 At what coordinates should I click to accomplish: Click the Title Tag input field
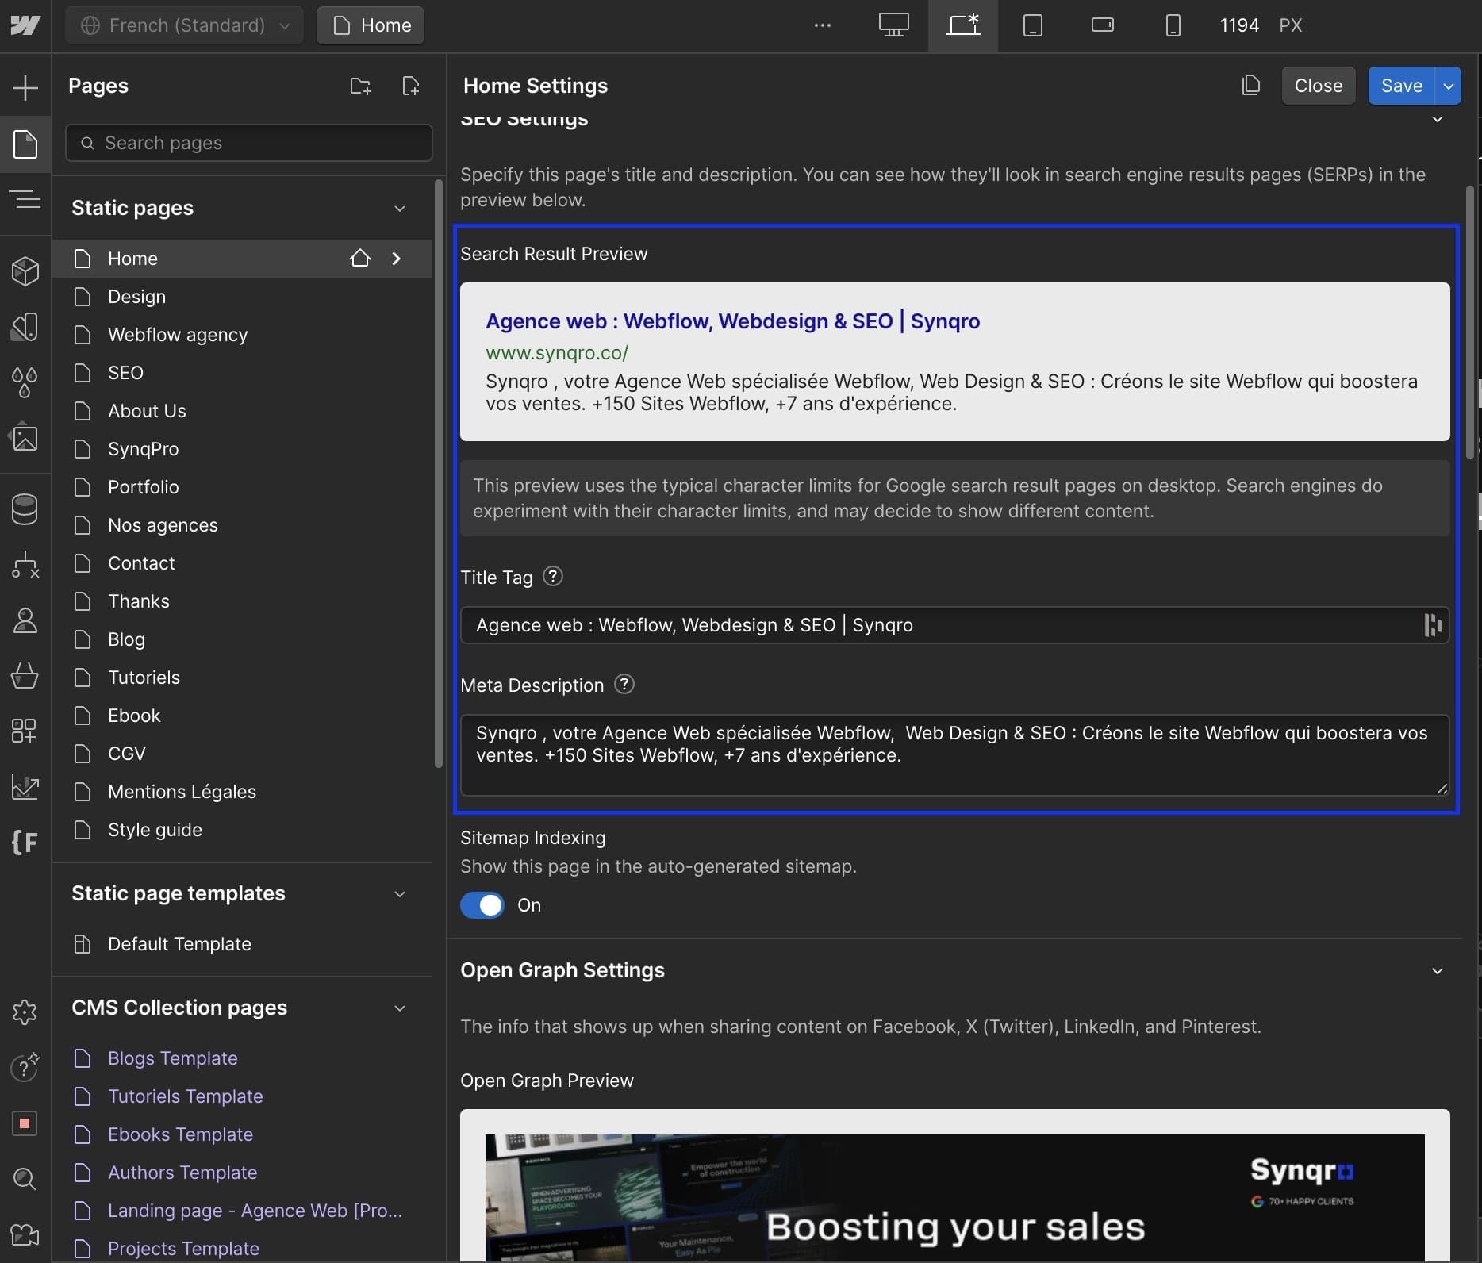tap(954, 625)
